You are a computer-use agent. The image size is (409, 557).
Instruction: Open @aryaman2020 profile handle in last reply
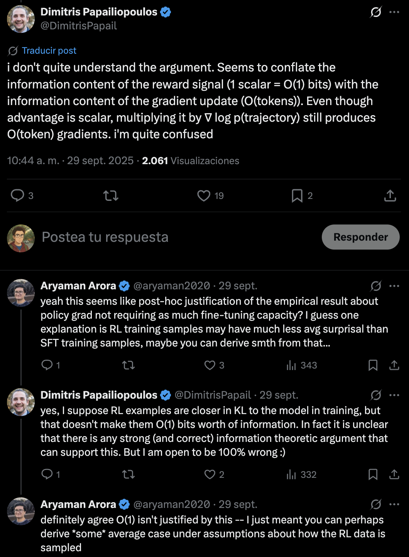pyautogui.click(x=172, y=504)
